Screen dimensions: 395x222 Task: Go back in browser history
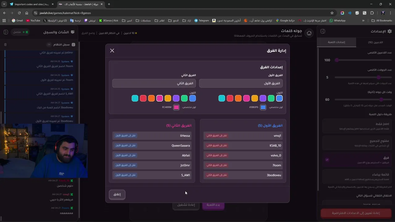[x=4, y=13]
